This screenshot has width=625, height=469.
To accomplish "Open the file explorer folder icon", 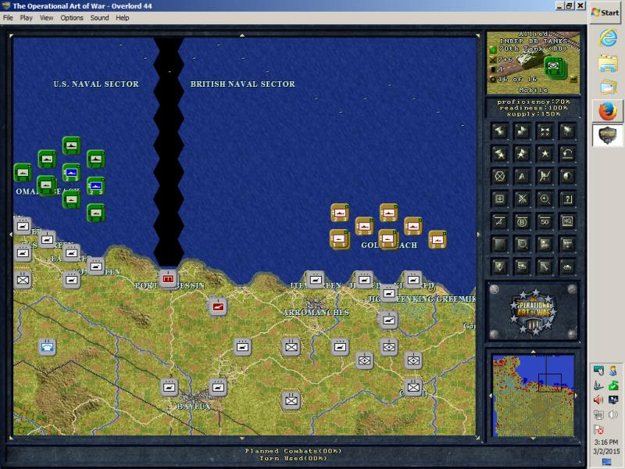I will pyautogui.click(x=608, y=64).
